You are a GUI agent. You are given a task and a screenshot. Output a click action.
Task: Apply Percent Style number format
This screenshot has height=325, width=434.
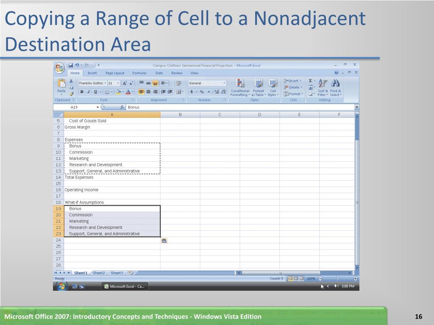point(202,92)
